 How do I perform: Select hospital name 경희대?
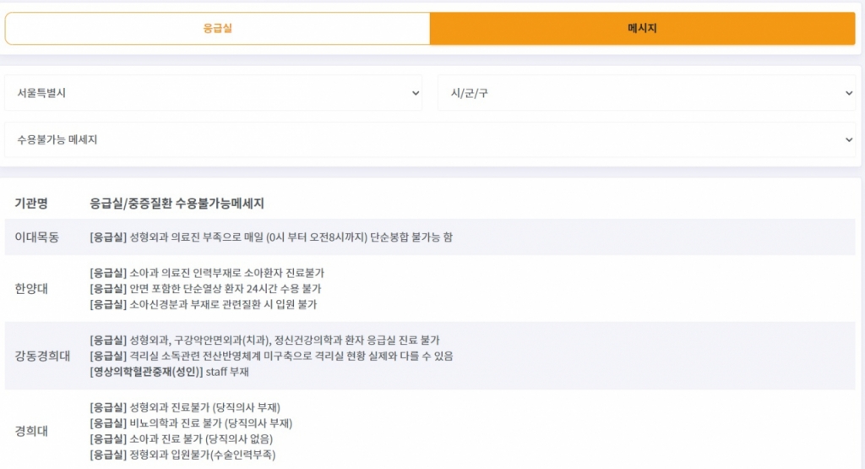31,431
